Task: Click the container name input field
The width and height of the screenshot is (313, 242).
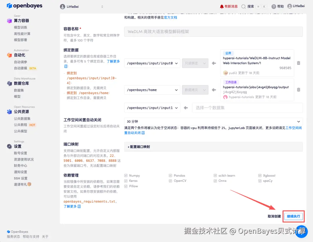Action: tap(214, 32)
